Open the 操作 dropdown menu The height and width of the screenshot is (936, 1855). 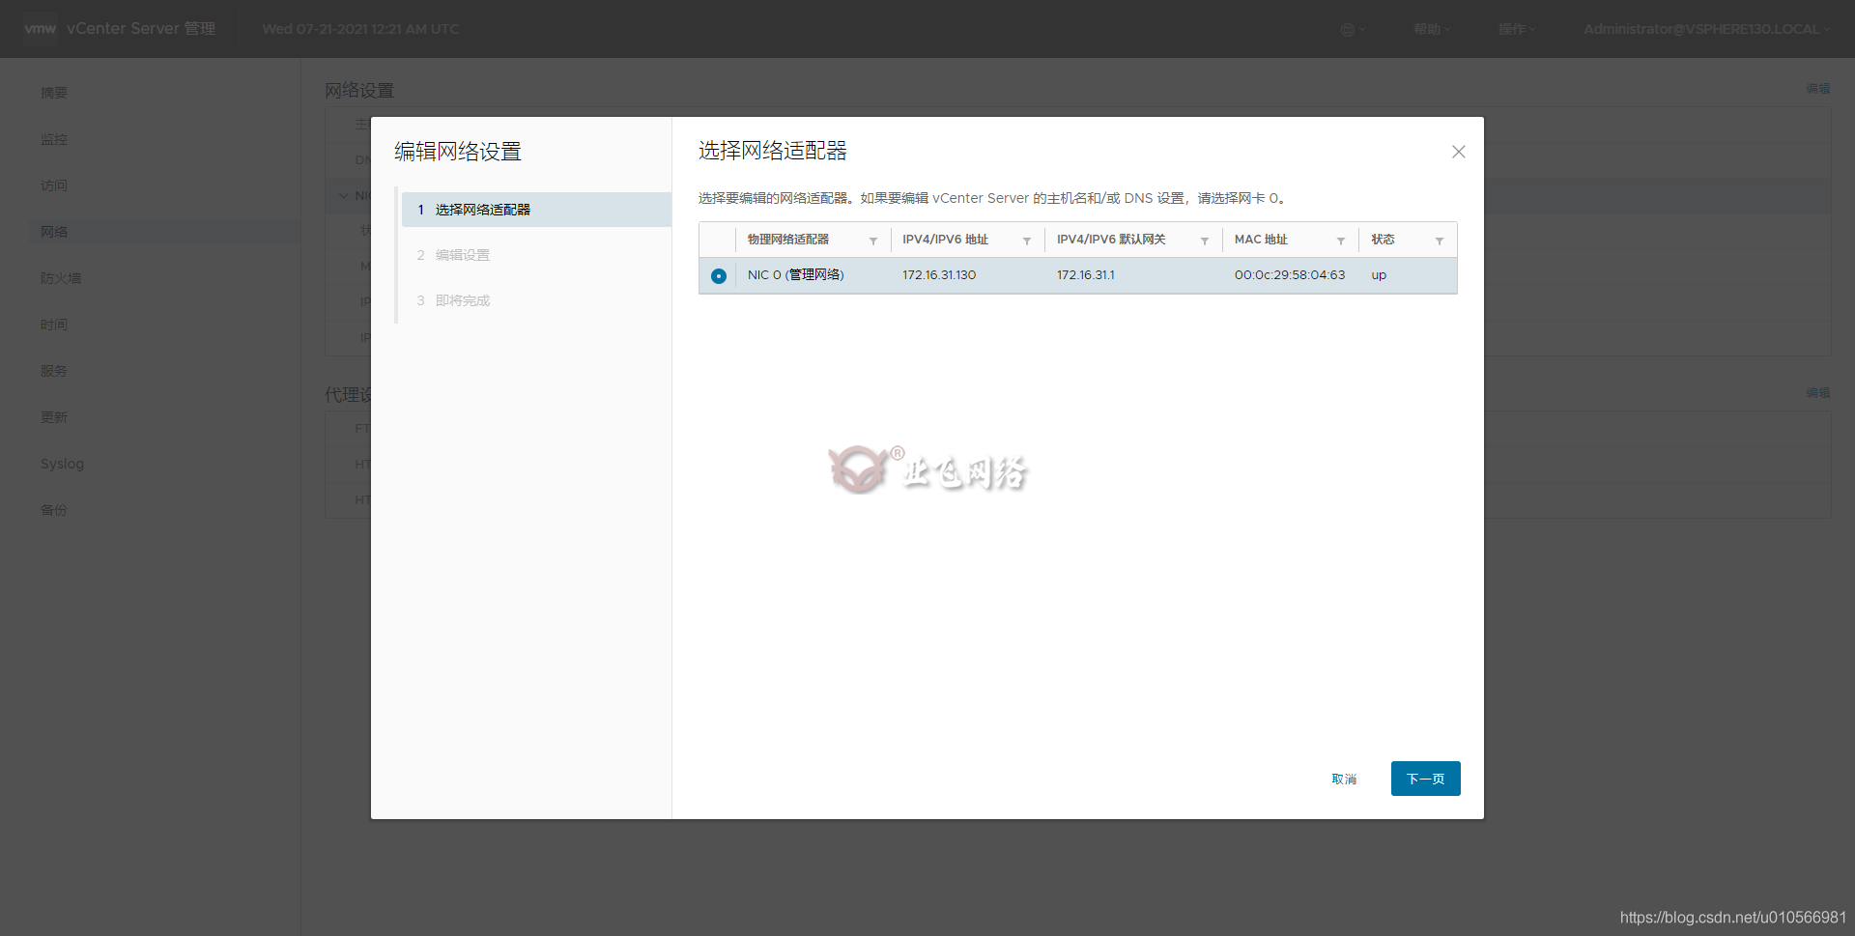tap(1517, 29)
